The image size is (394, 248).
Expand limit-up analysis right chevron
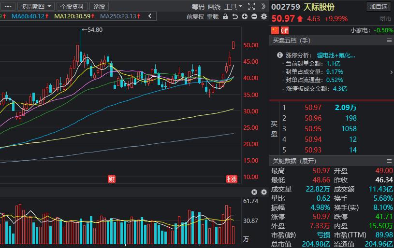tap(391, 72)
